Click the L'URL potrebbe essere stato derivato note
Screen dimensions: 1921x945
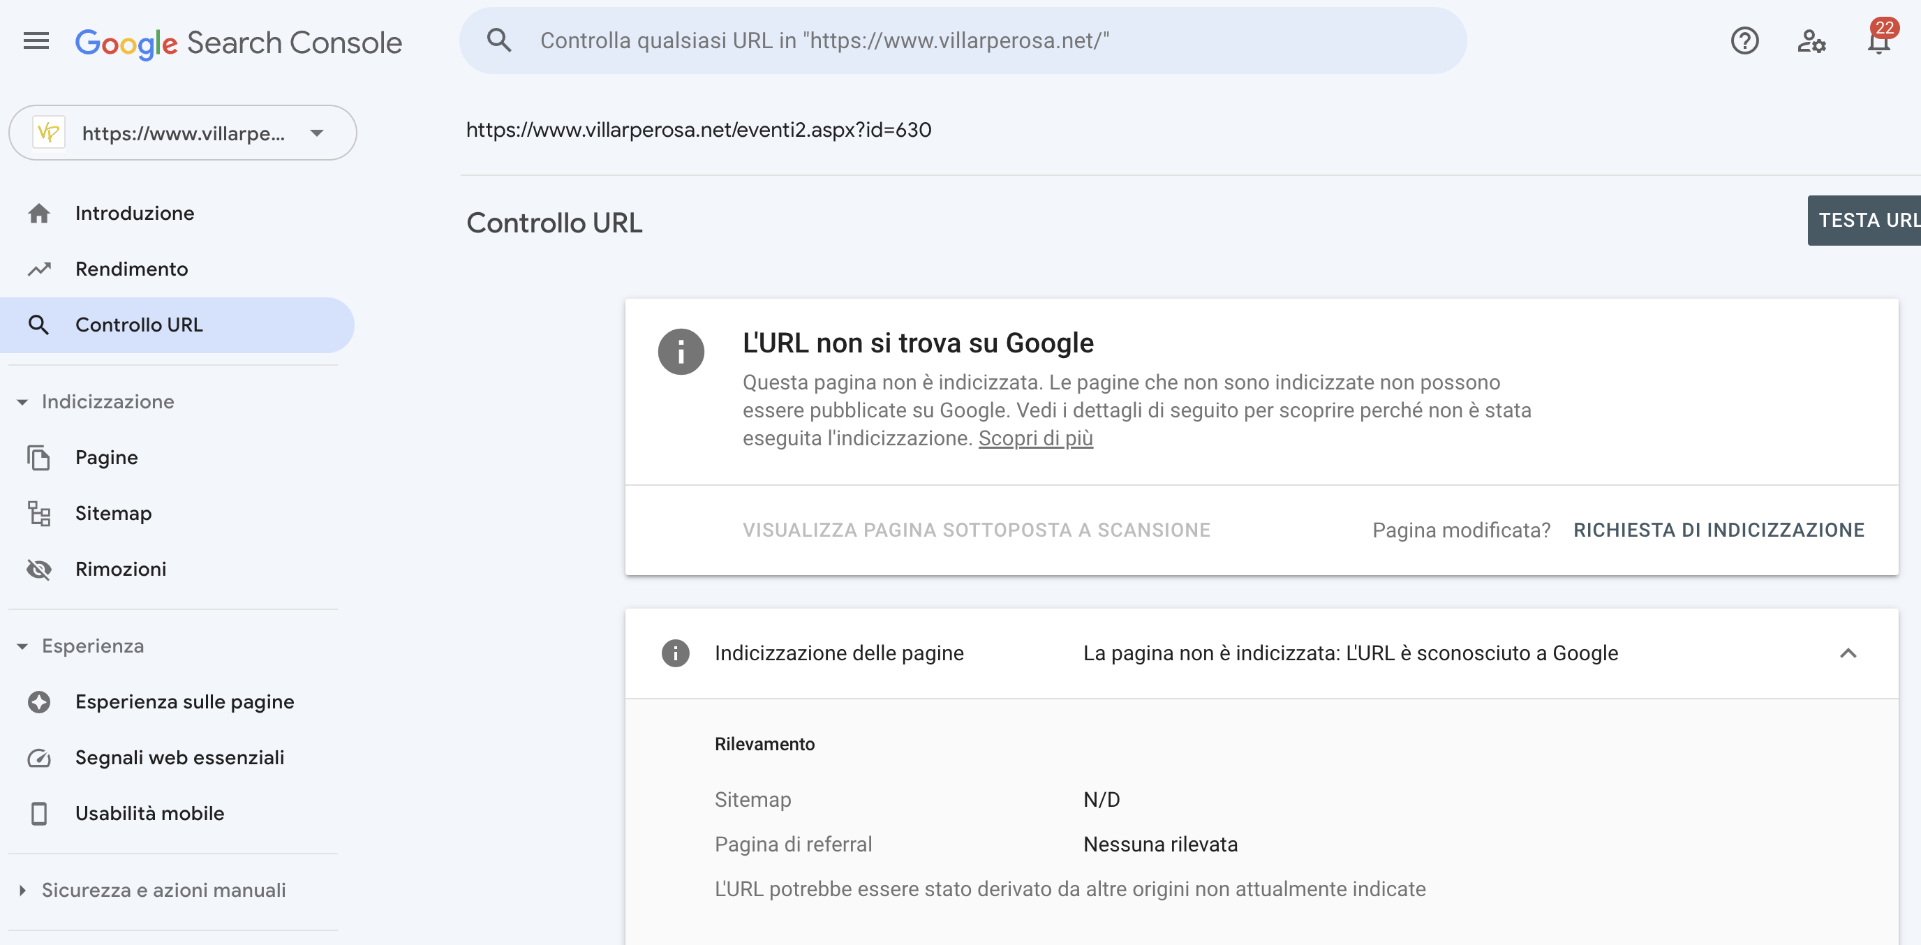pyautogui.click(x=1070, y=890)
